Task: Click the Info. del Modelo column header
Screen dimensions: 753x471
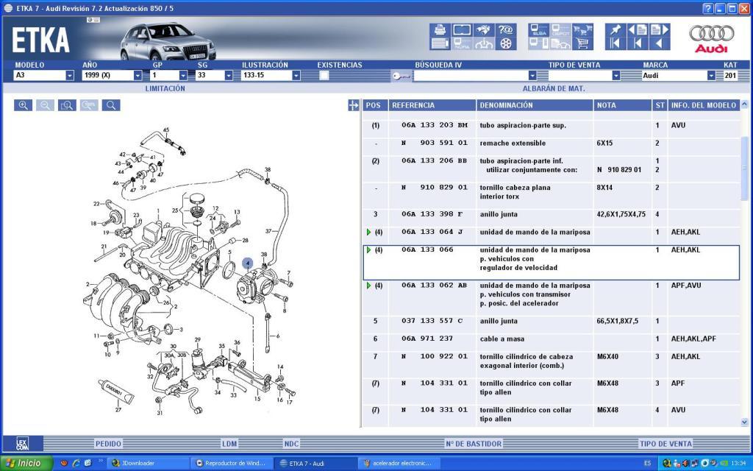Action: pos(704,105)
